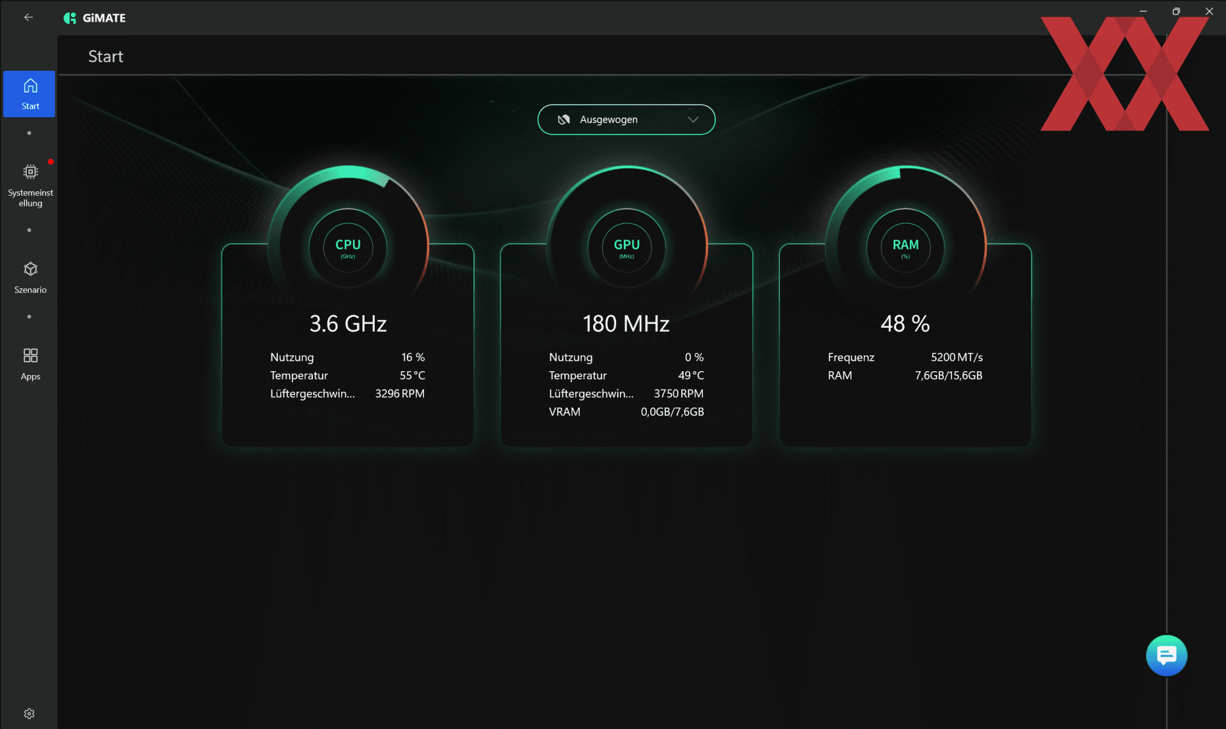Click the 180 MHz GPU reading
Viewport: 1226px width, 729px height.
(626, 323)
